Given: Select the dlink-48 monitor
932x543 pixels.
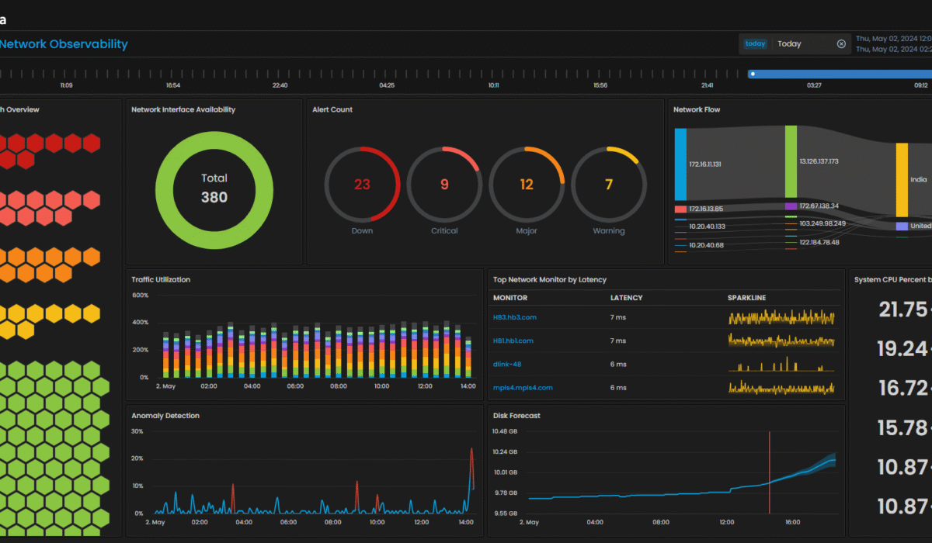Looking at the screenshot, I should 506,364.
